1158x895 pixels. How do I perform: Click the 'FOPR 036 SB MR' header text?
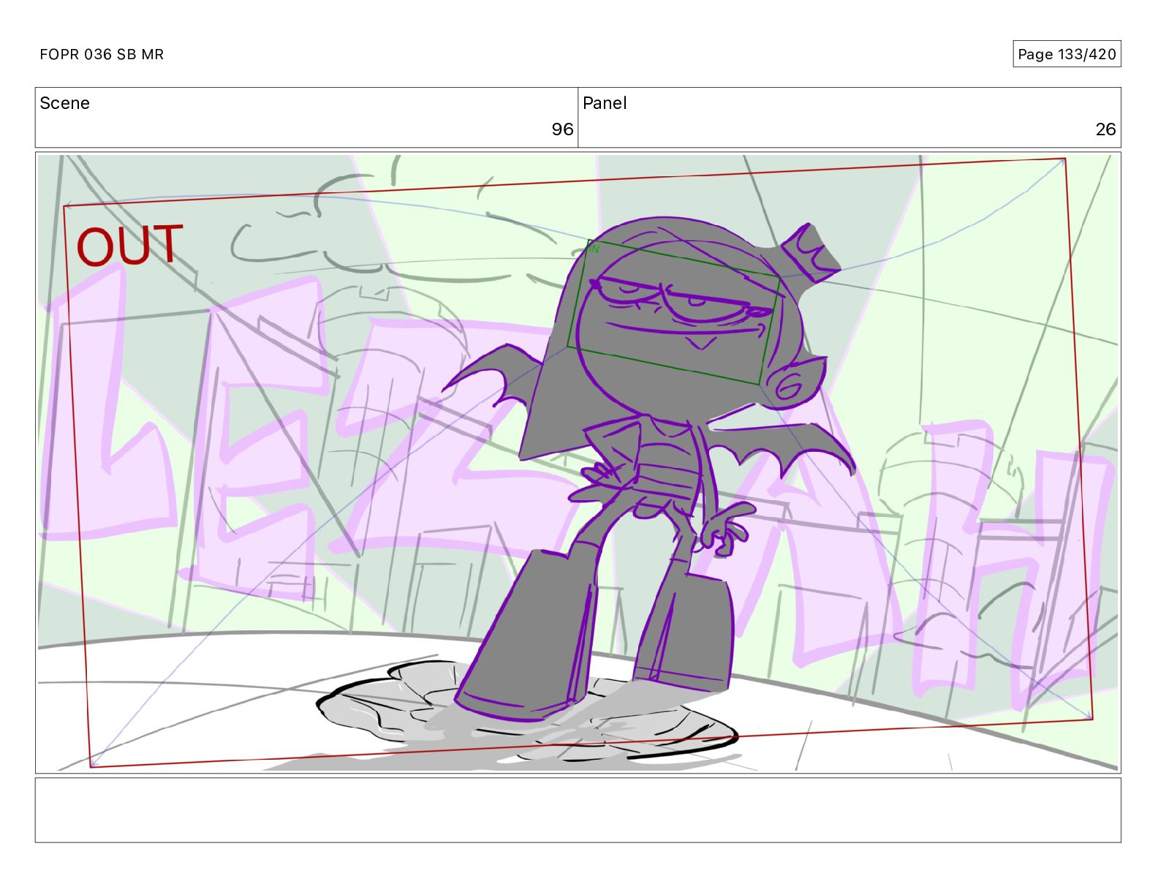(x=102, y=54)
